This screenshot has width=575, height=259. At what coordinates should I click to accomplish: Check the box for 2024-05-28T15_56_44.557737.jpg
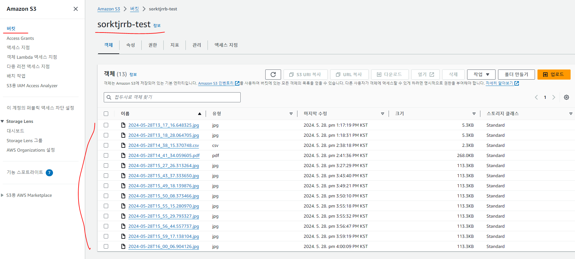(106, 226)
